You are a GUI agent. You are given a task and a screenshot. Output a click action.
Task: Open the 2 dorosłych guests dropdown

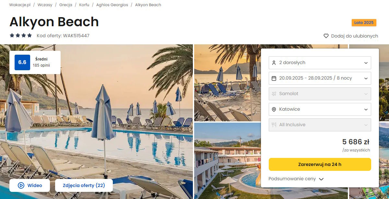pyautogui.click(x=320, y=63)
